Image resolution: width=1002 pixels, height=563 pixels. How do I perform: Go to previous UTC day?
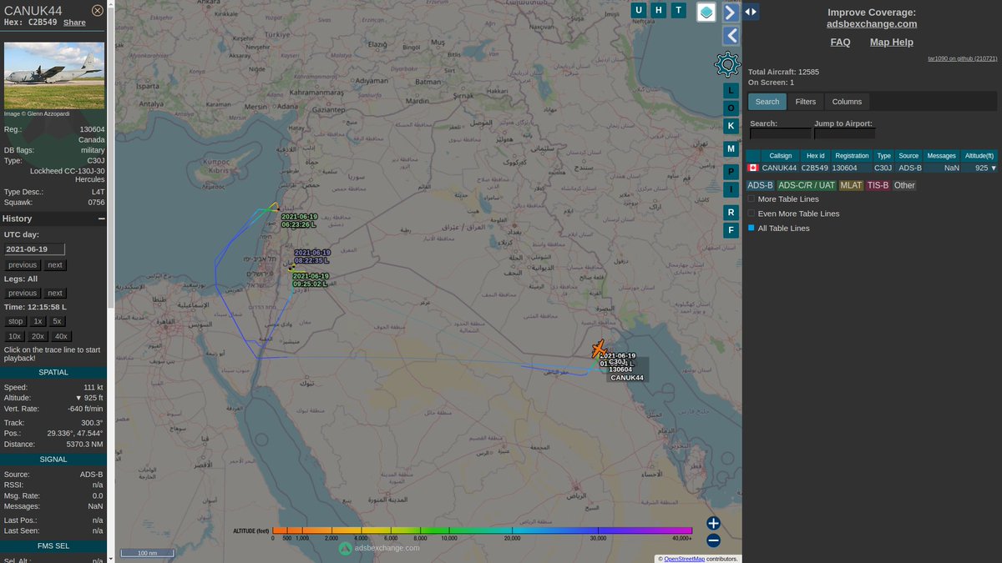[23, 265]
